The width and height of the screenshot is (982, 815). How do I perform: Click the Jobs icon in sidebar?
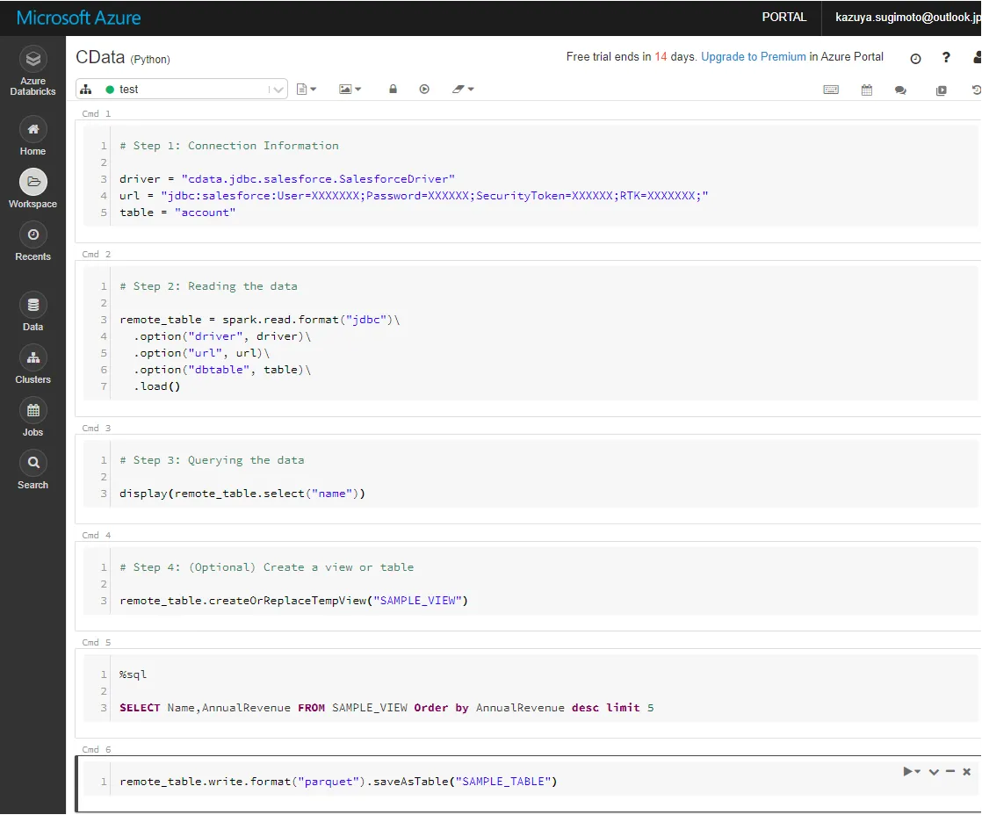32,415
